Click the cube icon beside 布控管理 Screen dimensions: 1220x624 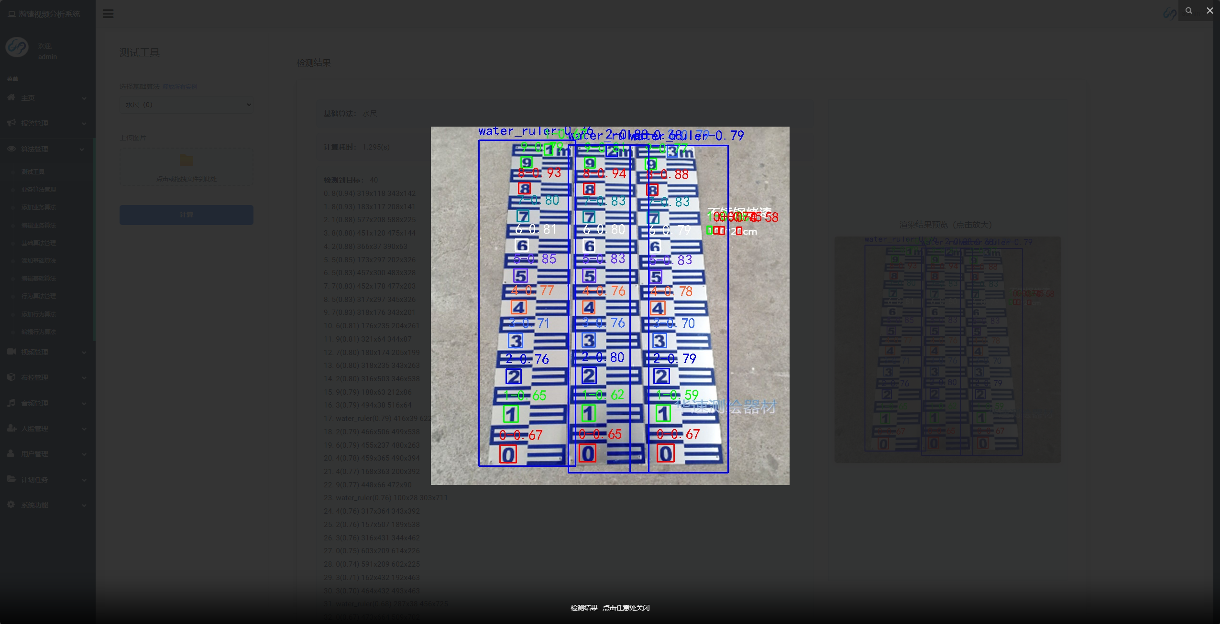pos(11,377)
